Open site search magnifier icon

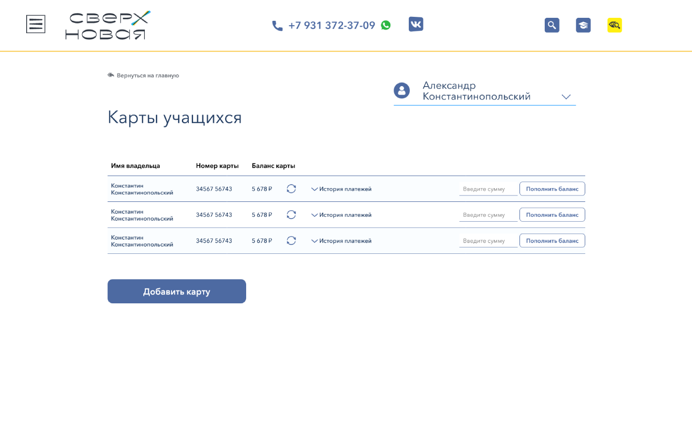[x=552, y=25]
